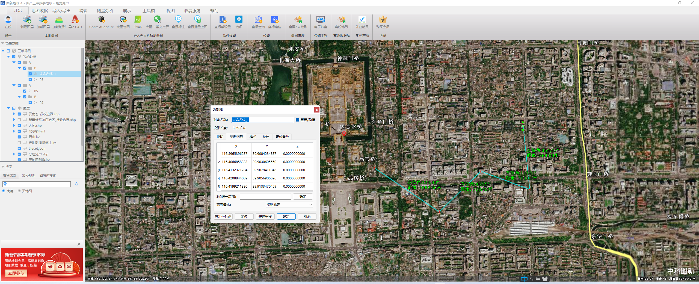
Task: Collapse the 我的地标 tree node
Action: (x=8, y=57)
